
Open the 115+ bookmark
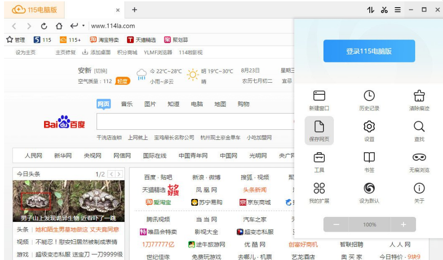[70, 40]
